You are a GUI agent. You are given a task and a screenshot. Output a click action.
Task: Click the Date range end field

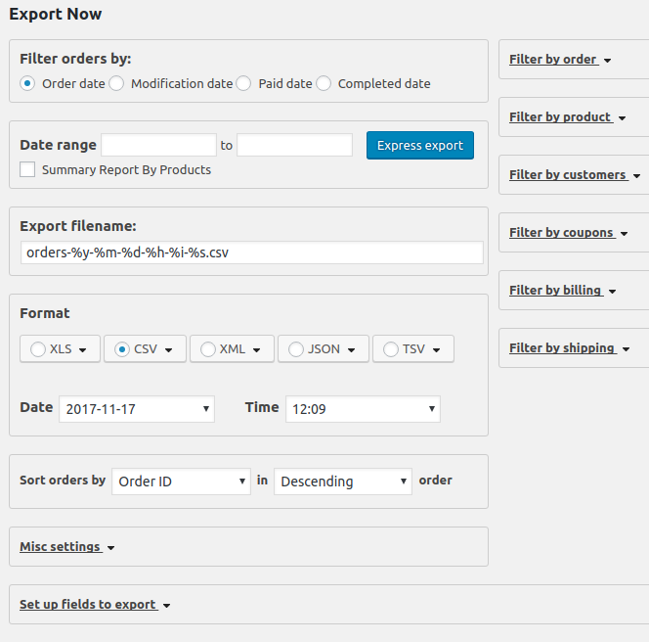point(295,145)
